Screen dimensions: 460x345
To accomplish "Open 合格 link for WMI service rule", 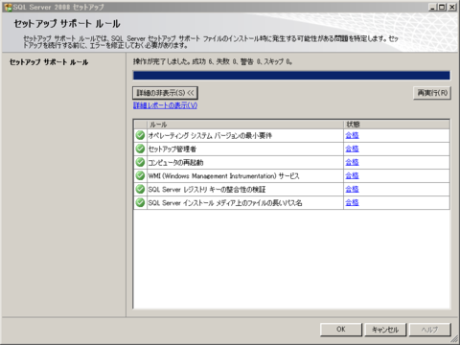I will [352, 175].
